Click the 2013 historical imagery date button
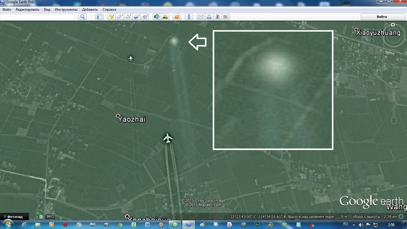Screen dimensions: 407x229 [x=50, y=217]
